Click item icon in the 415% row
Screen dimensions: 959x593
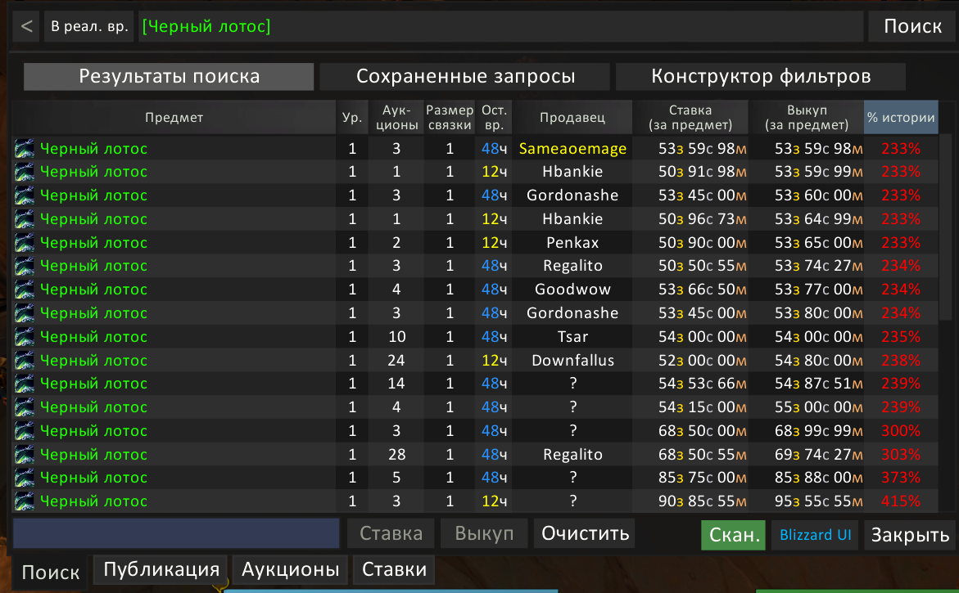coord(25,501)
